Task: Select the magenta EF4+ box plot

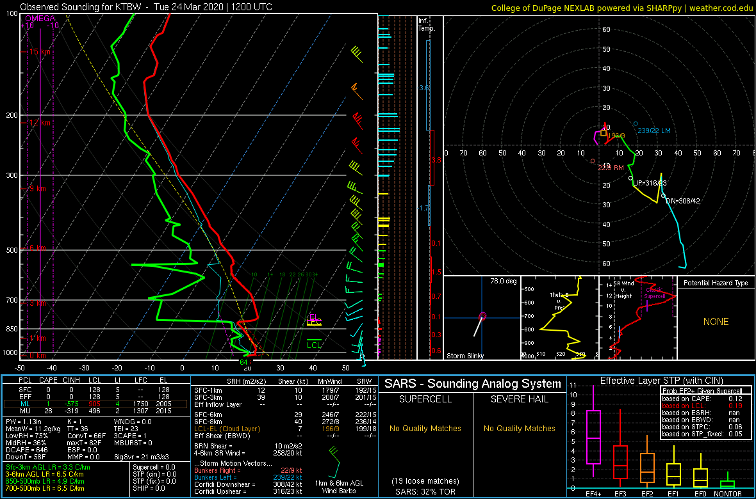Action: pyautogui.click(x=593, y=432)
